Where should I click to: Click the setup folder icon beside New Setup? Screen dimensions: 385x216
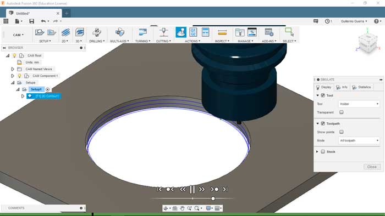tap(52, 32)
